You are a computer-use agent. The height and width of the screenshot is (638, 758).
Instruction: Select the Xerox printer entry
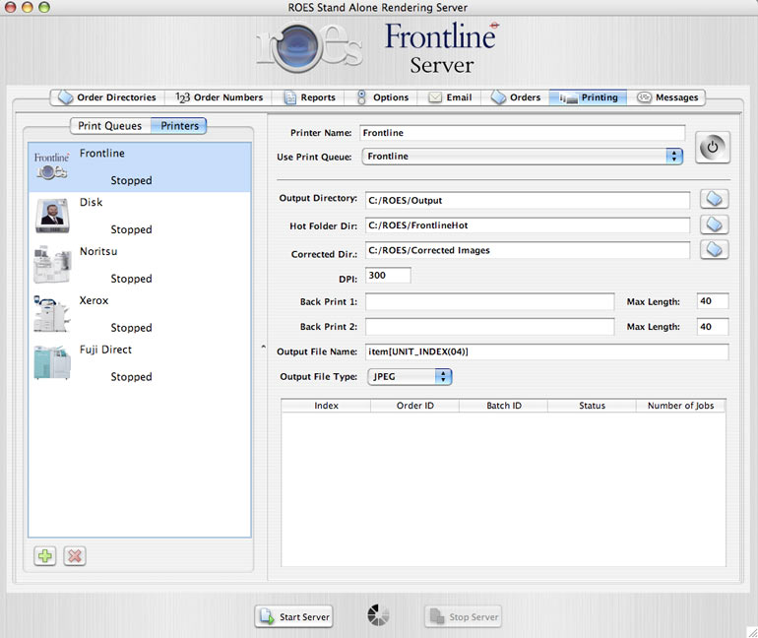(x=140, y=314)
